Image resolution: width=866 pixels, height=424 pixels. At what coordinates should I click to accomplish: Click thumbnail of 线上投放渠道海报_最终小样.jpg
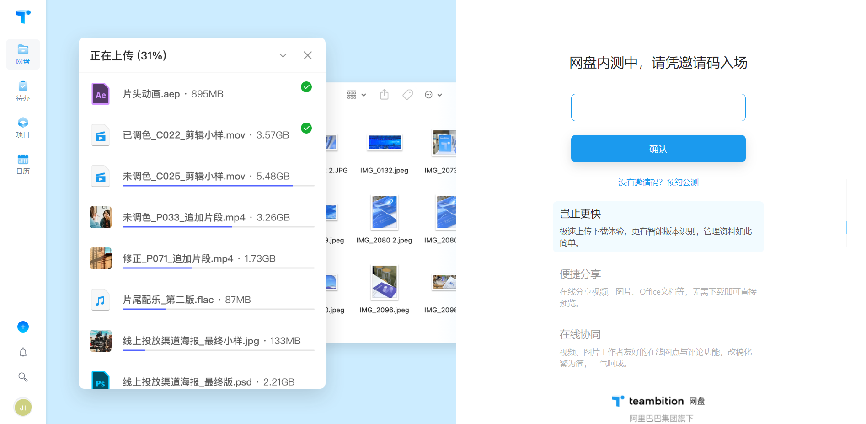point(101,341)
